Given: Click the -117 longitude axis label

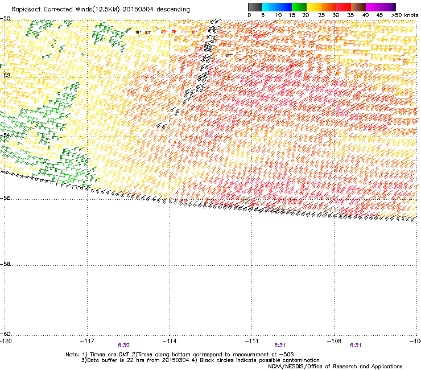Looking at the screenshot, I should [87, 341].
